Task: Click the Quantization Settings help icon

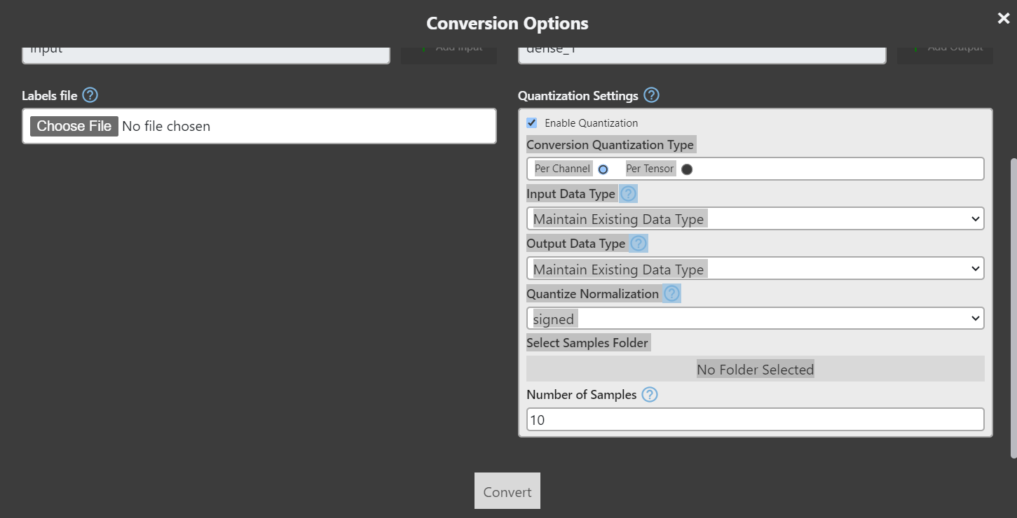Action: 650,95
